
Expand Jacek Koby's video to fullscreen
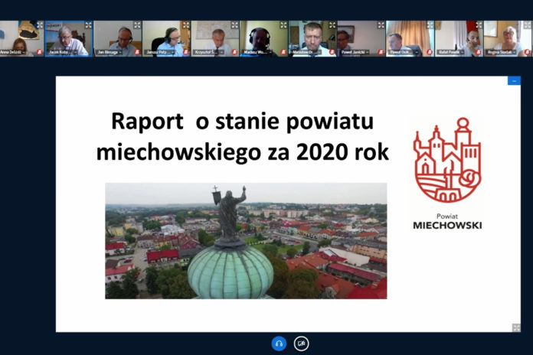[87, 25]
